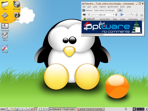Switch to workspace 1

click(36, 109)
